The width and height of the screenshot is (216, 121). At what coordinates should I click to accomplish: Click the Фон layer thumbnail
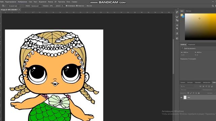[185, 97]
